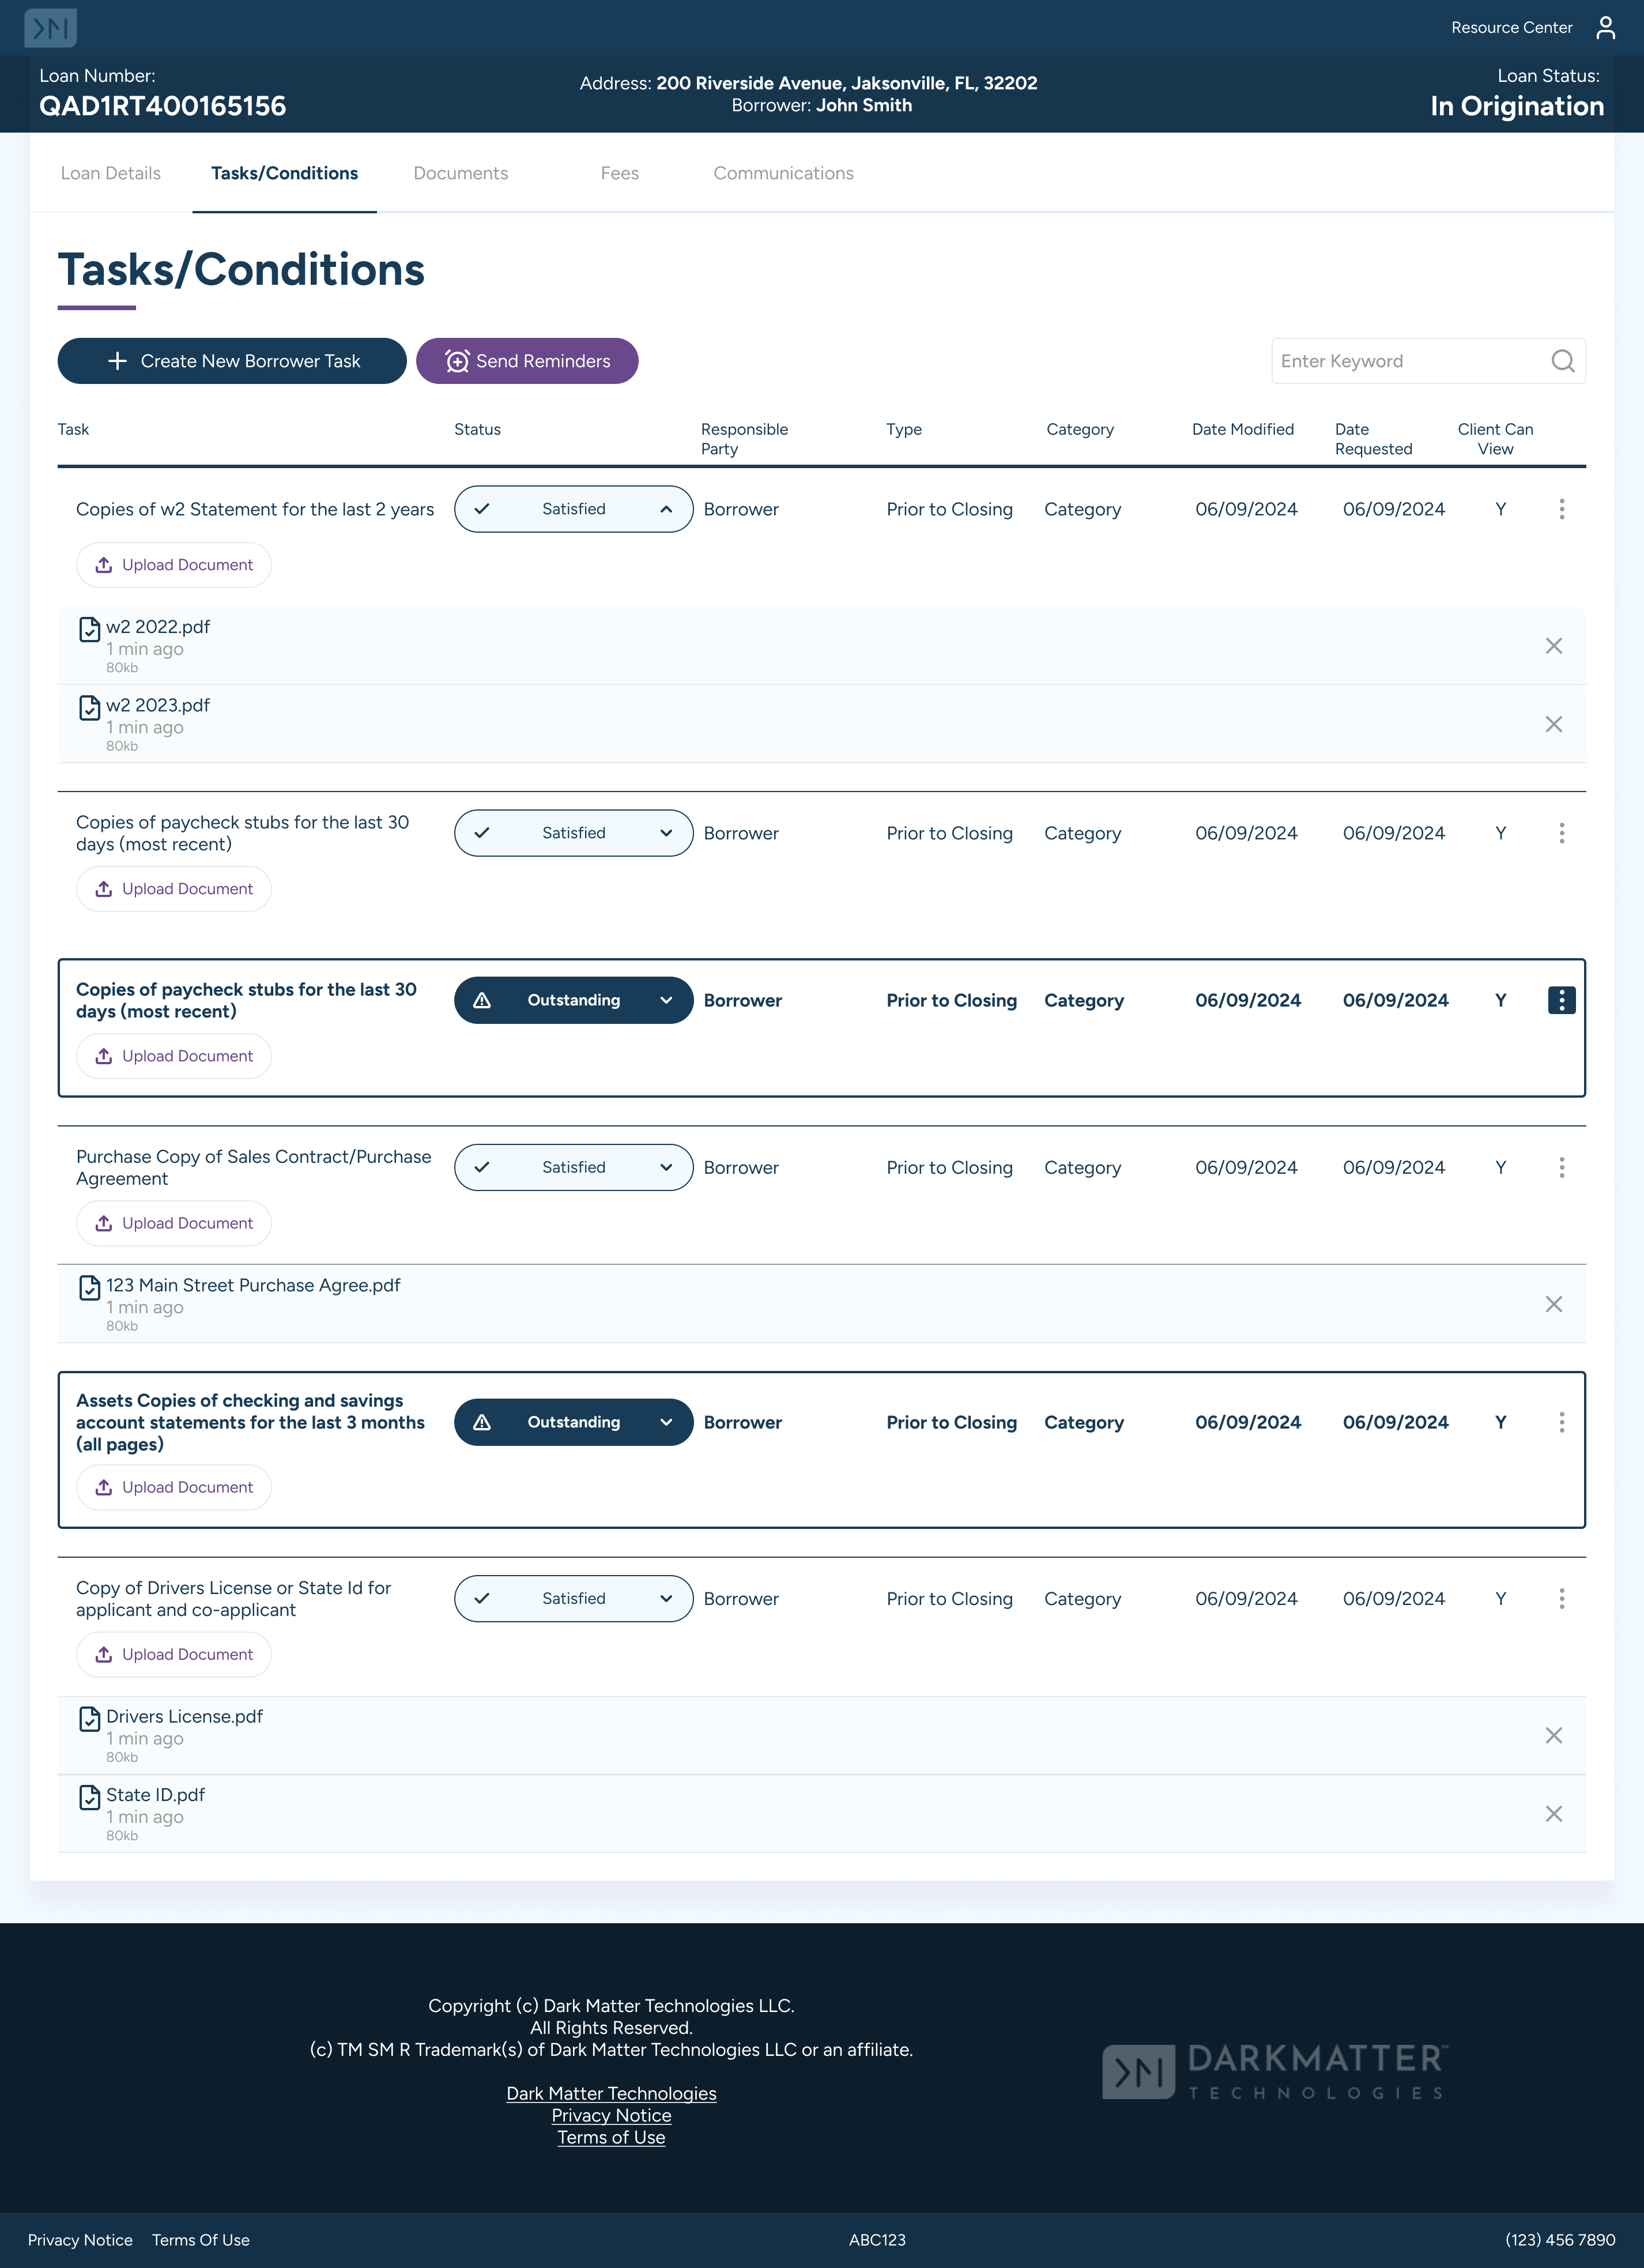1644x2268 pixels.
Task: Click the user profile icon in header
Action: click(1605, 28)
